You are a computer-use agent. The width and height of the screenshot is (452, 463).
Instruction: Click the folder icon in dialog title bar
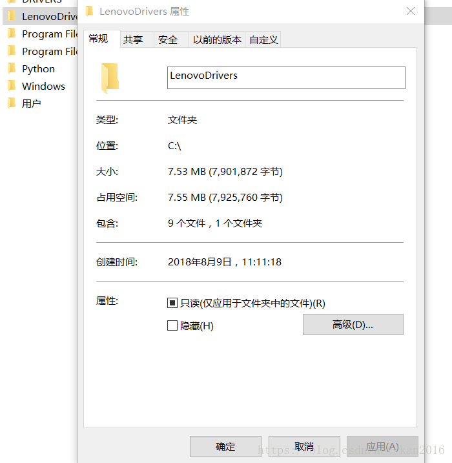pos(89,11)
